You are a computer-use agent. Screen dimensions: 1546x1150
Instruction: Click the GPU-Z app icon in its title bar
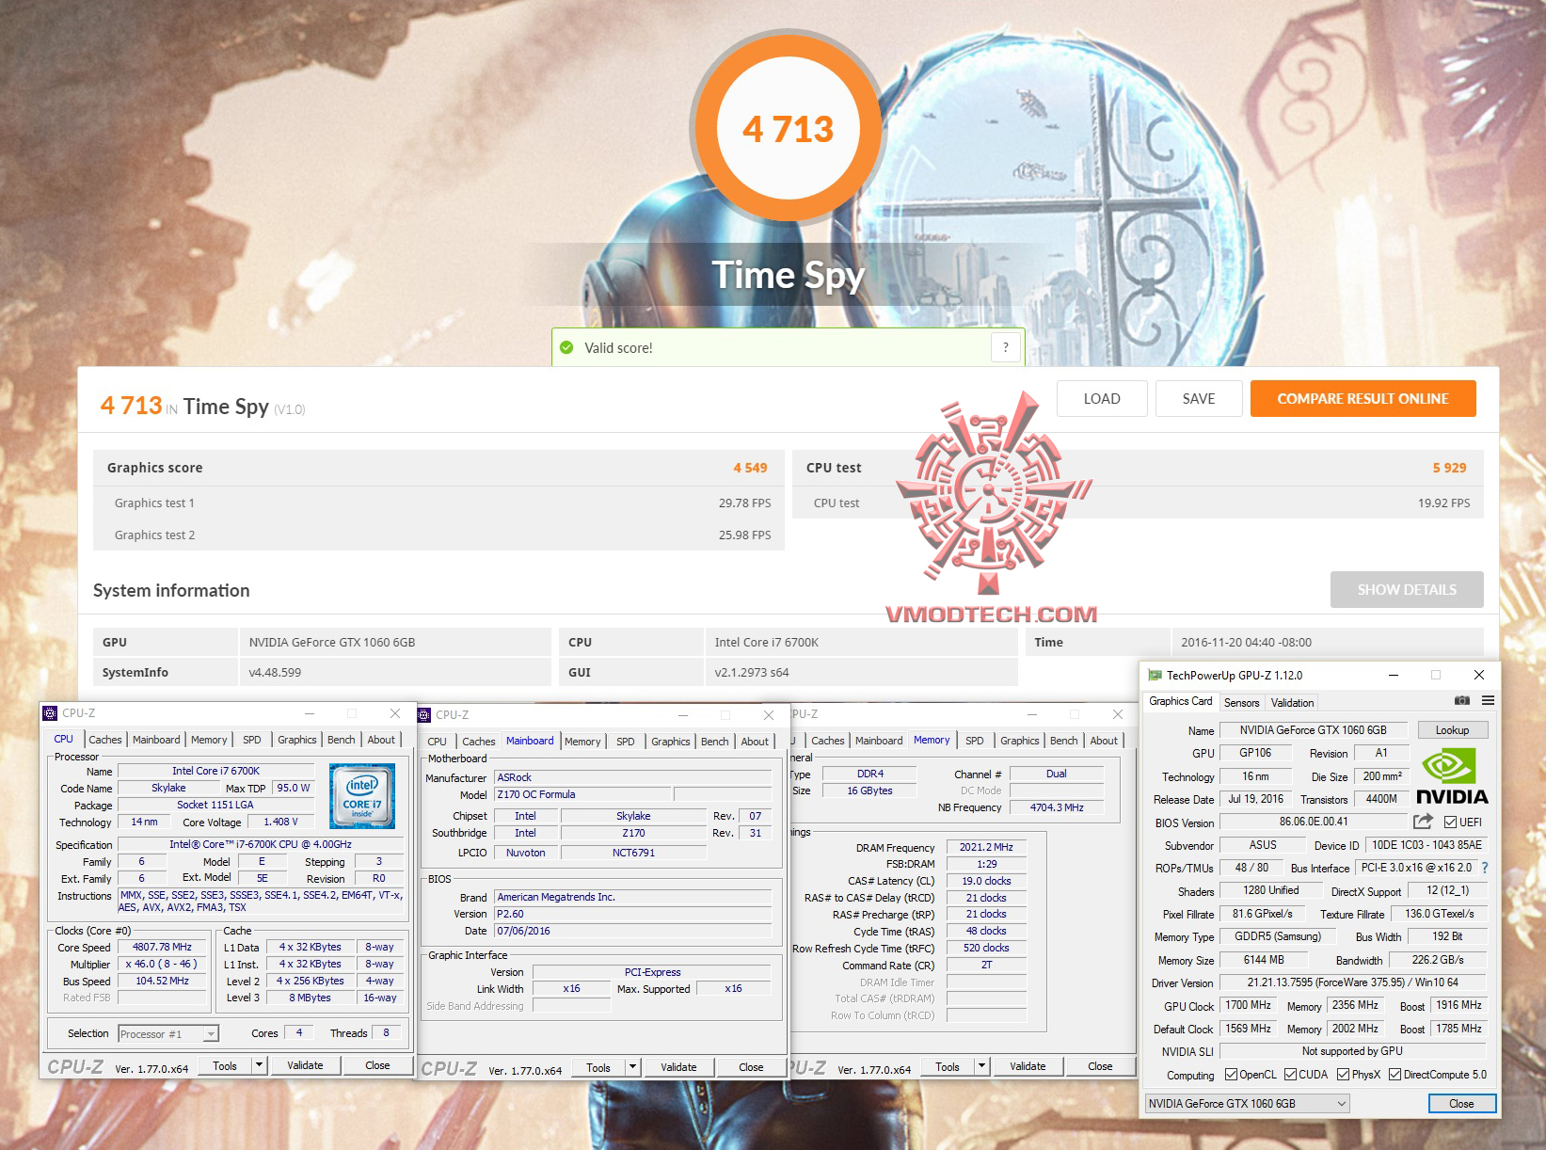pos(1155,675)
